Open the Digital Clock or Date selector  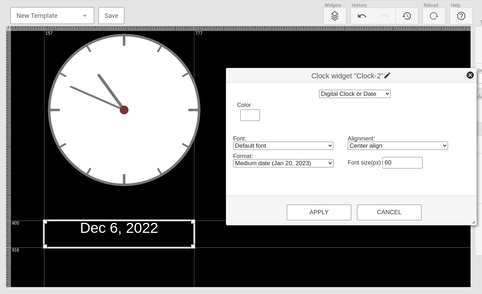click(x=355, y=94)
